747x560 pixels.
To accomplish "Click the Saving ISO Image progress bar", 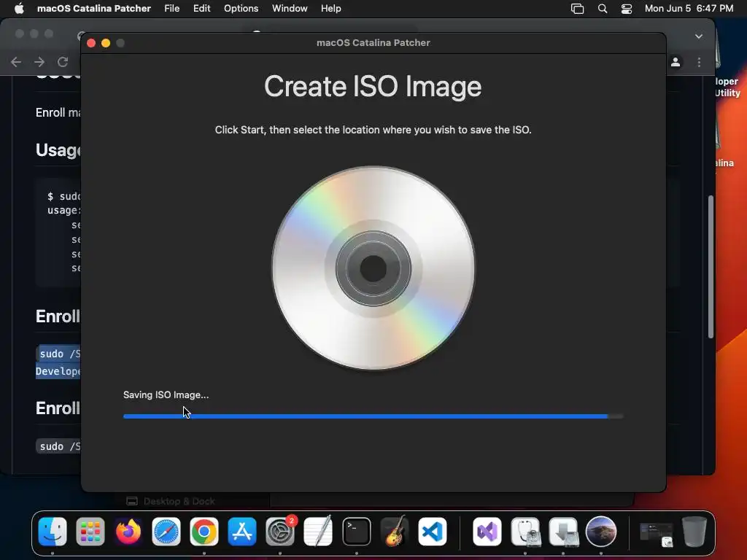I will click(373, 416).
